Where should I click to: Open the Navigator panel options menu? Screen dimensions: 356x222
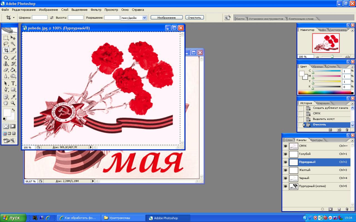(x=352, y=30)
